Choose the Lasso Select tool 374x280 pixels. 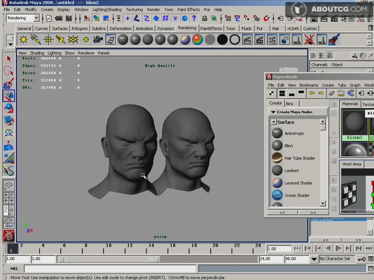click(9, 71)
